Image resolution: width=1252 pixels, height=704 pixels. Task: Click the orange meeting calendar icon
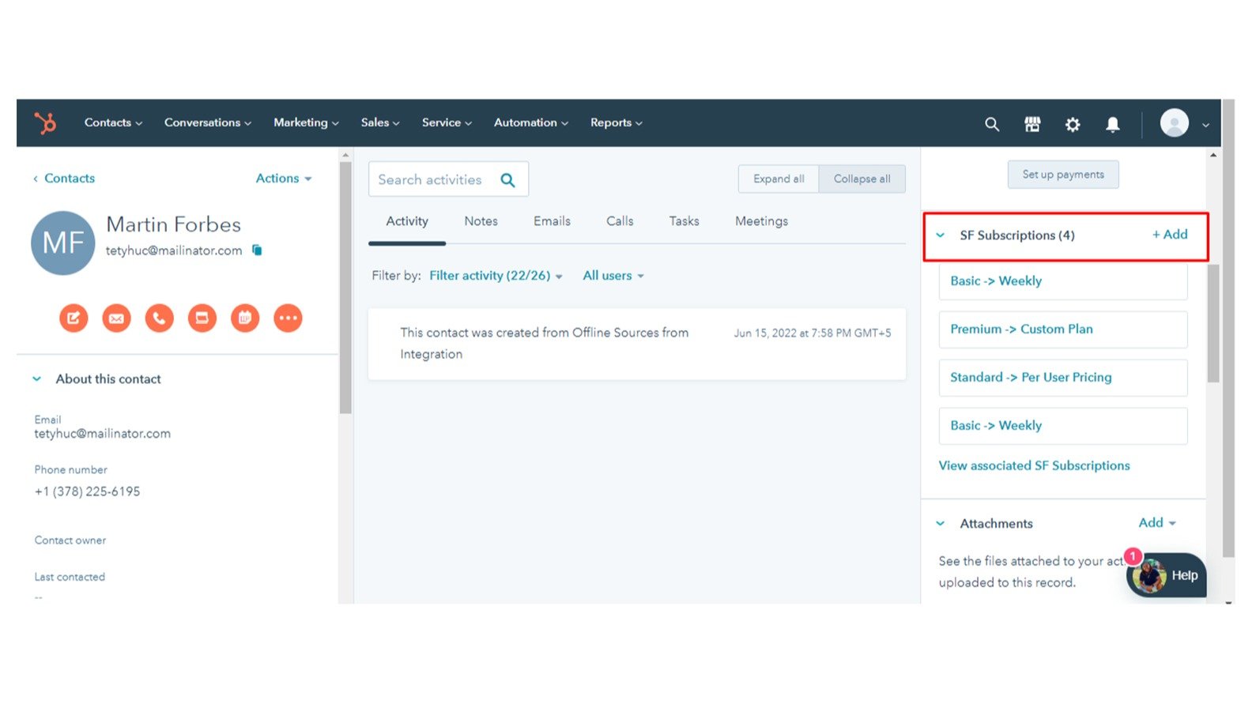[245, 318]
